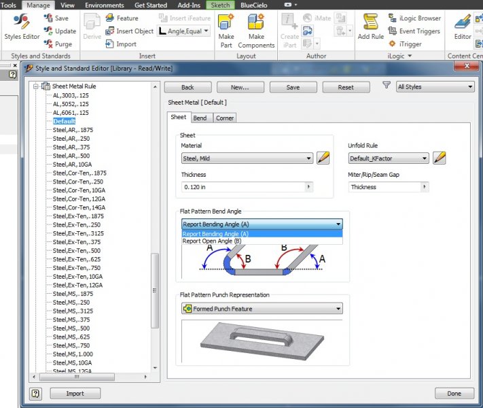Click the help icon in the left panel
The image size is (483, 408).
tap(12, 75)
